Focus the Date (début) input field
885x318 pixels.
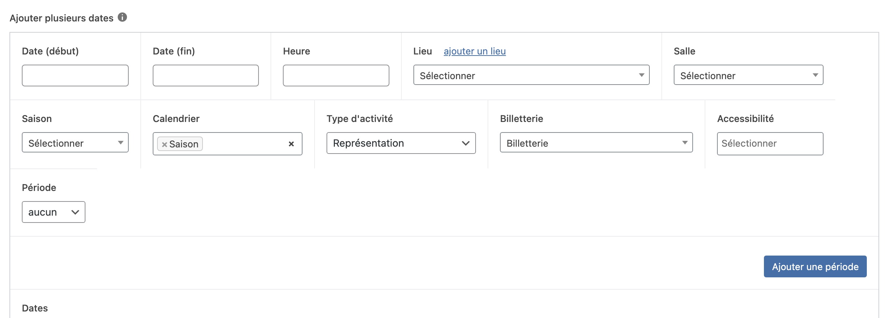pyautogui.click(x=75, y=76)
